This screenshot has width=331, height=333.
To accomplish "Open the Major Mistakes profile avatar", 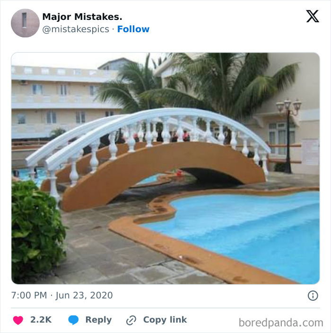I will click(x=25, y=23).
